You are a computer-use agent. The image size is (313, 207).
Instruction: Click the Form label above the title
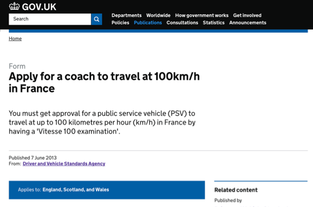pyautogui.click(x=17, y=66)
